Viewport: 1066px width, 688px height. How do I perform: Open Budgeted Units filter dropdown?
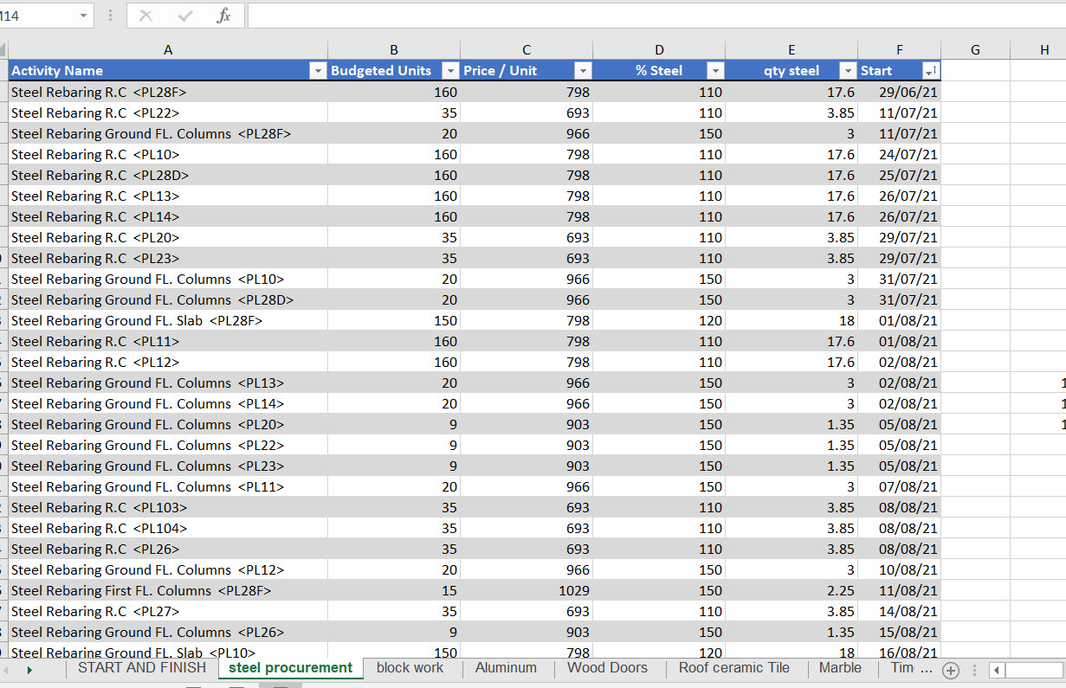(x=450, y=71)
